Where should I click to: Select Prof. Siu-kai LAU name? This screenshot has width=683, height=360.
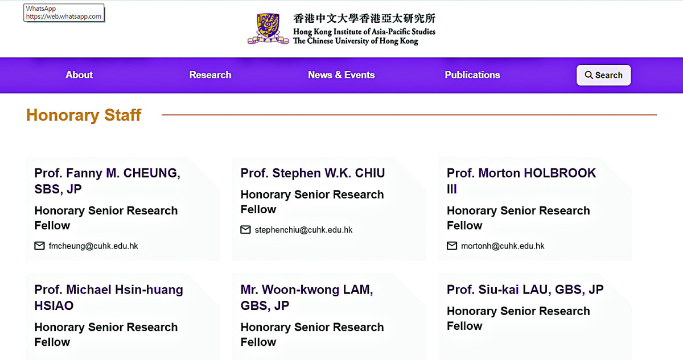(x=525, y=289)
